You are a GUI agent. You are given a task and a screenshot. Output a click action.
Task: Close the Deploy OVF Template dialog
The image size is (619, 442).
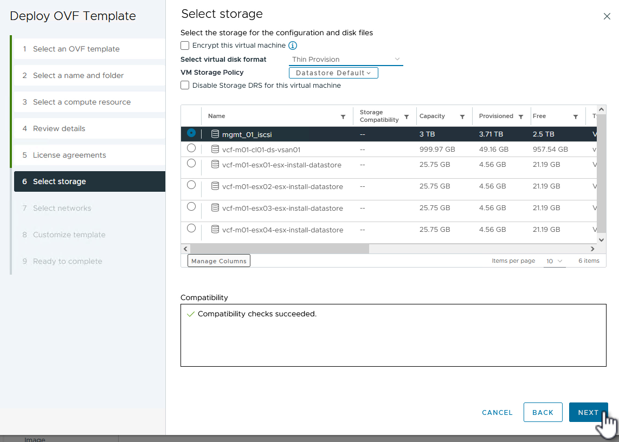pos(607,16)
